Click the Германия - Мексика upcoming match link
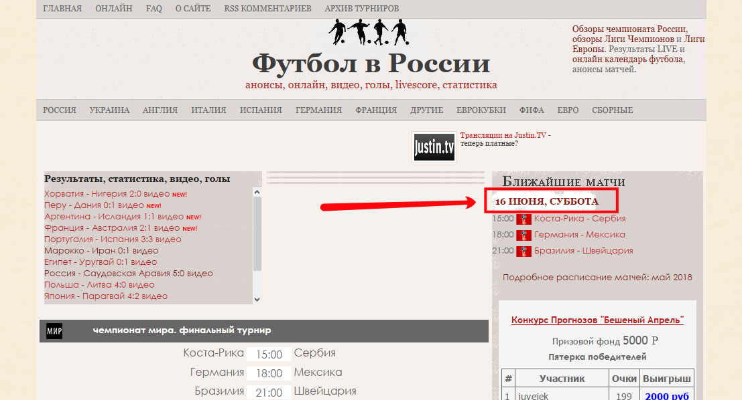Image resolution: width=742 pixels, height=400 pixels. pyautogui.click(x=579, y=235)
